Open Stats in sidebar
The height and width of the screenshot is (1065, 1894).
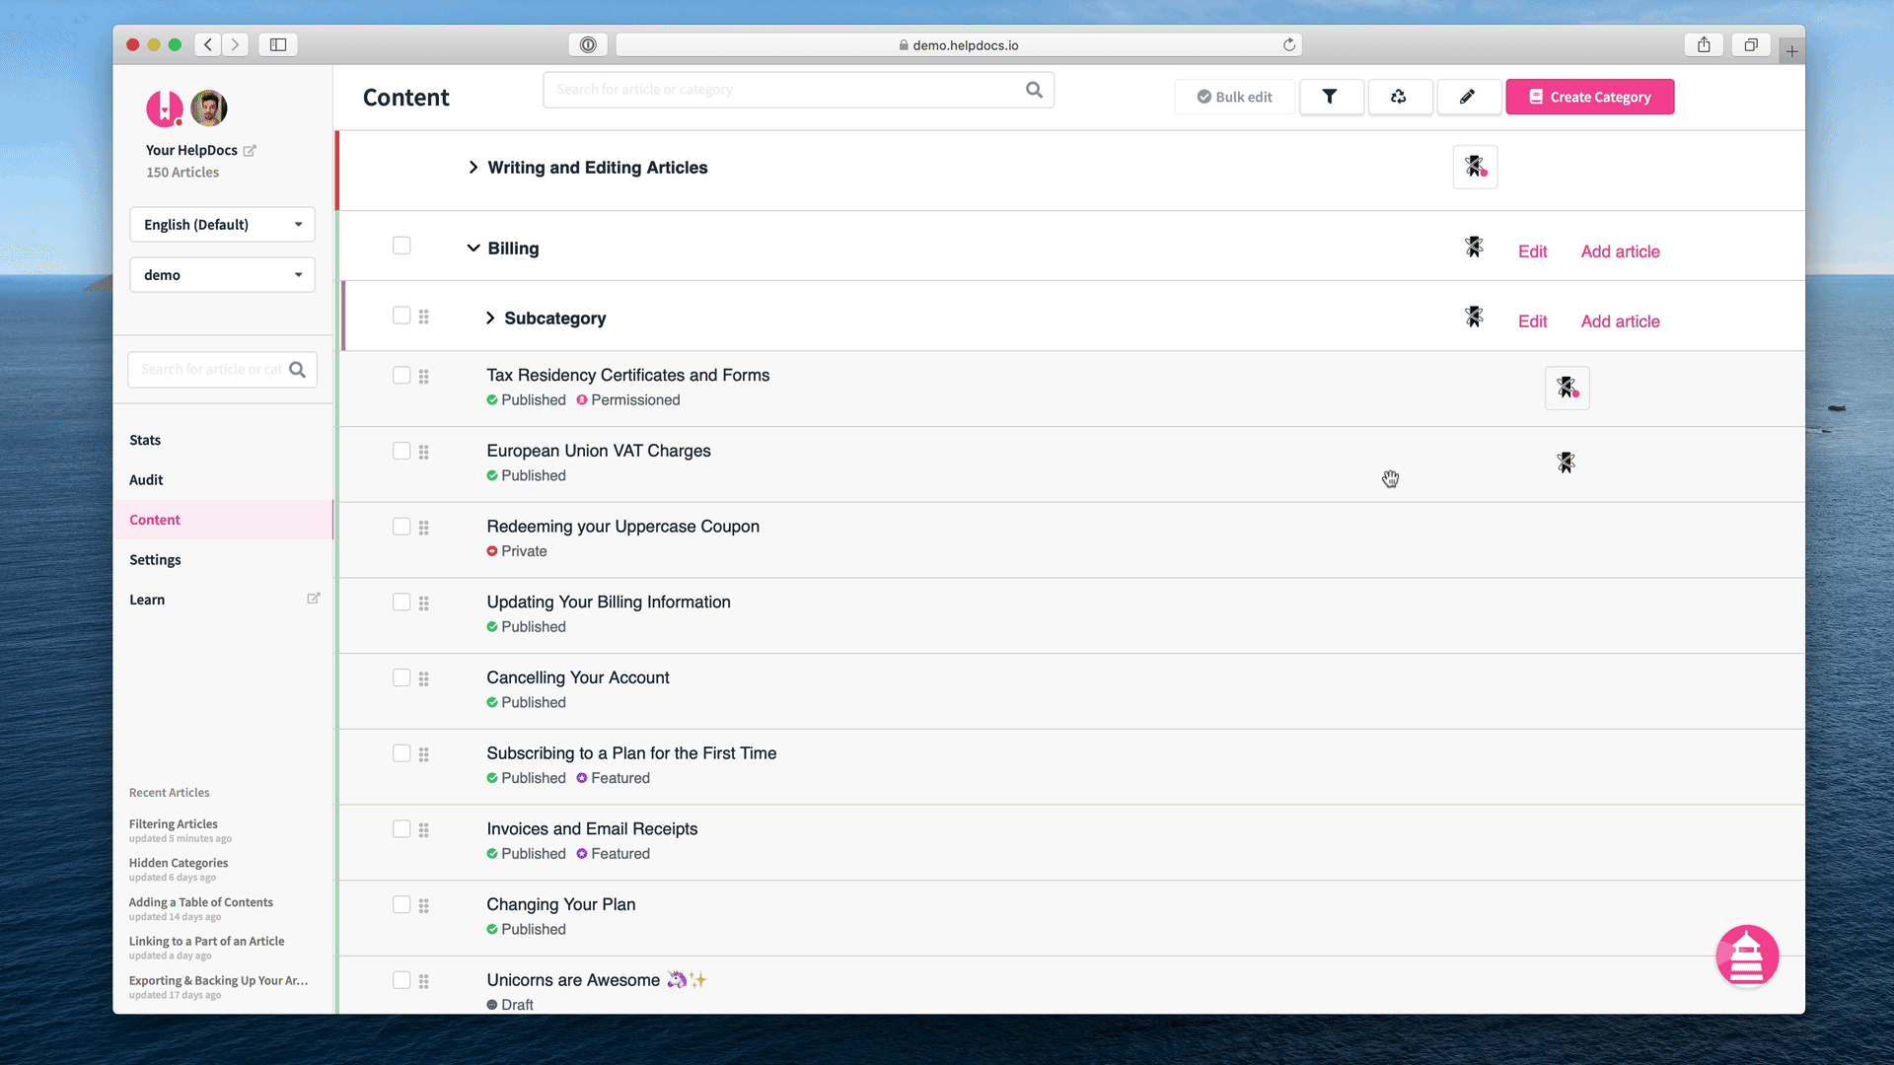point(145,440)
